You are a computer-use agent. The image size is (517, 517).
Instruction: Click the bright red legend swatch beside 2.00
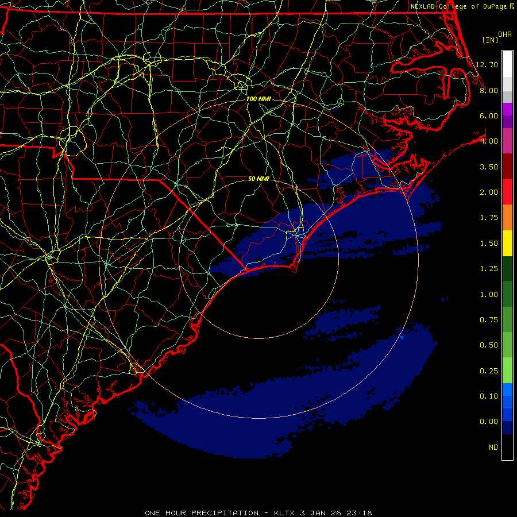(507, 192)
